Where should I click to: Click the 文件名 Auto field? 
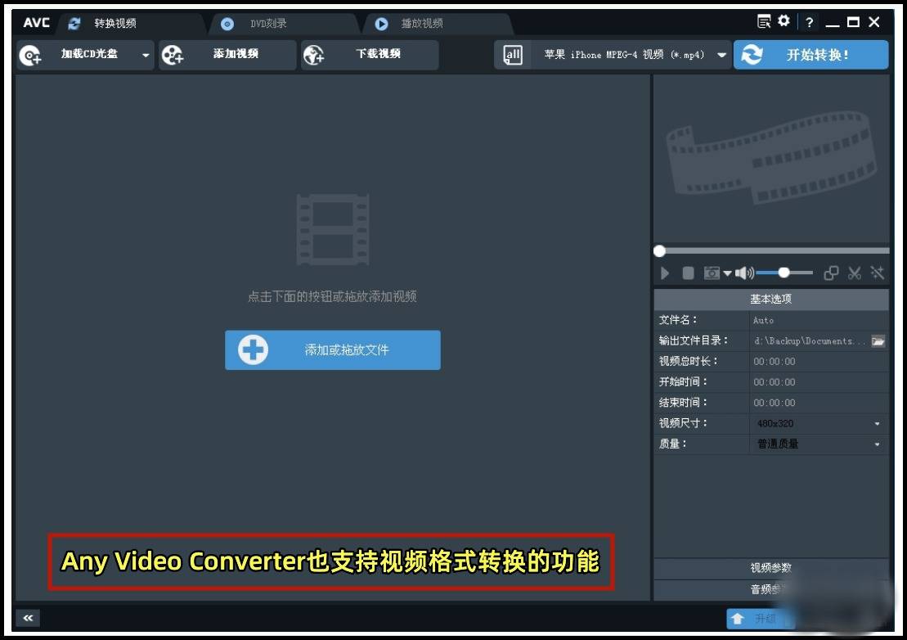click(819, 320)
